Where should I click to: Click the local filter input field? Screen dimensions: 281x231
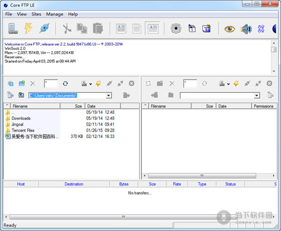(51, 83)
